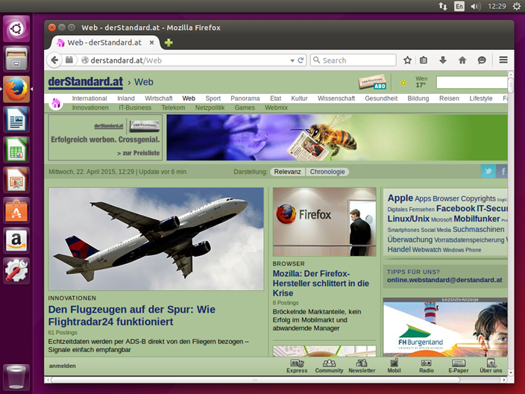Open the Twitter share icon

pyautogui.click(x=488, y=172)
